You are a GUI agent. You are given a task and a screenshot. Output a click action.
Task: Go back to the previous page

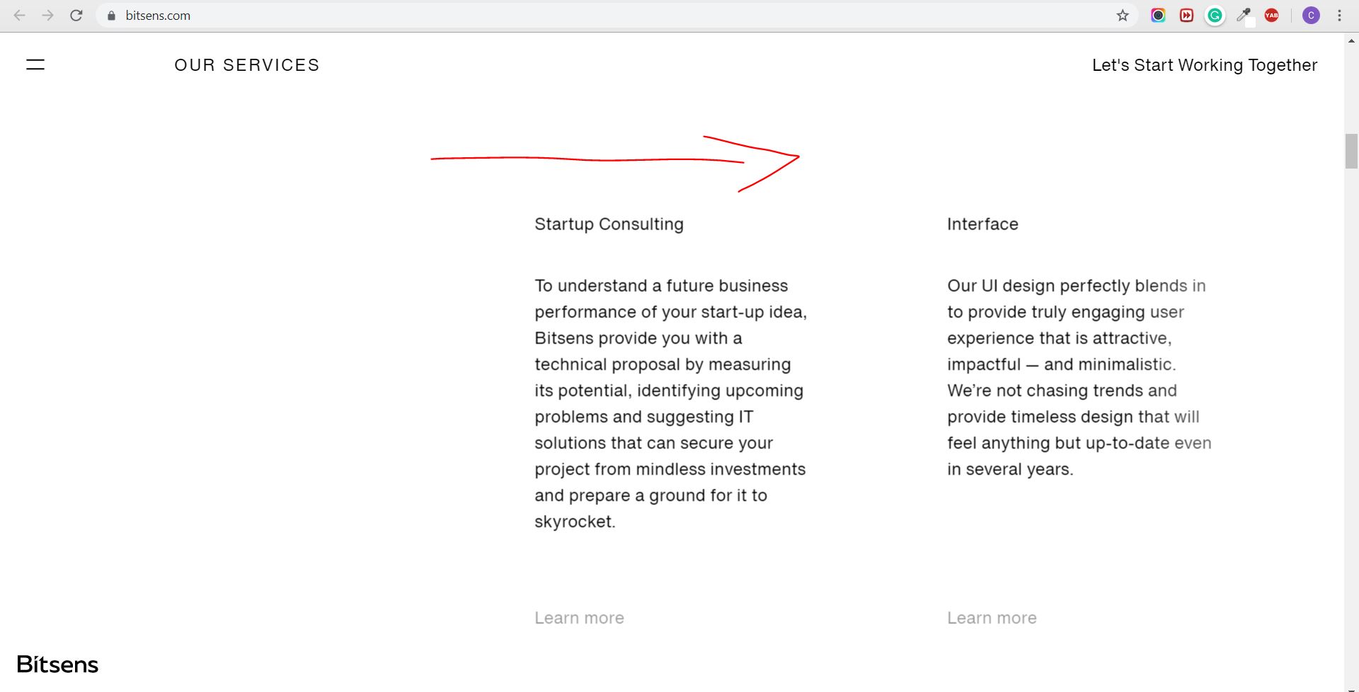tap(20, 16)
